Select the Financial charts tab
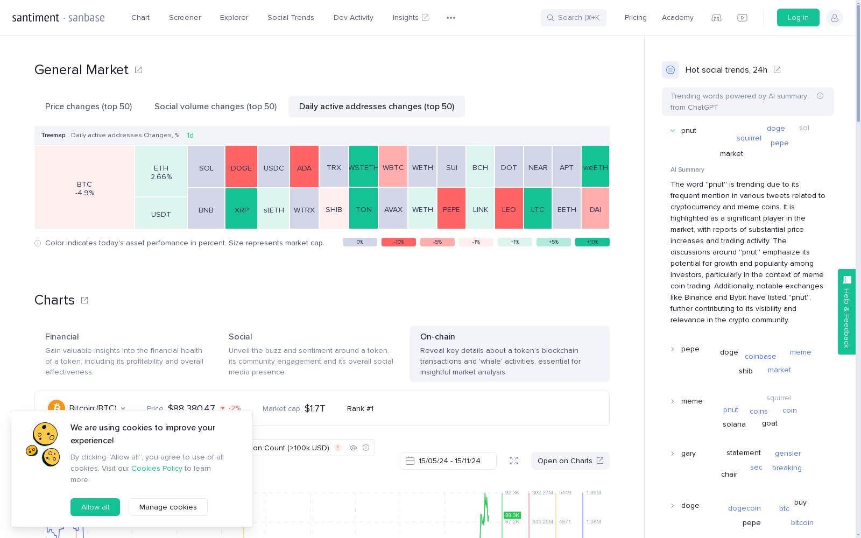The height and width of the screenshot is (538, 861). (126, 354)
